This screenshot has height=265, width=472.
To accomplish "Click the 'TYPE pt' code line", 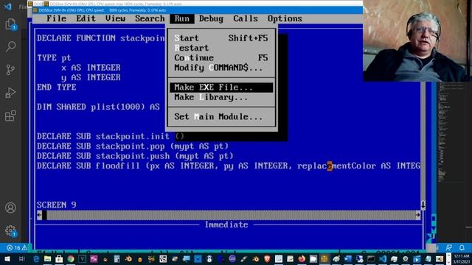I will [x=54, y=57].
